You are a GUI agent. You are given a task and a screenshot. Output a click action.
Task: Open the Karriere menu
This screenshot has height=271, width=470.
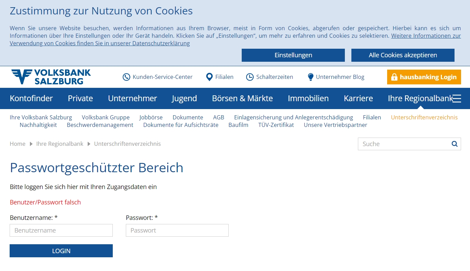coord(358,98)
